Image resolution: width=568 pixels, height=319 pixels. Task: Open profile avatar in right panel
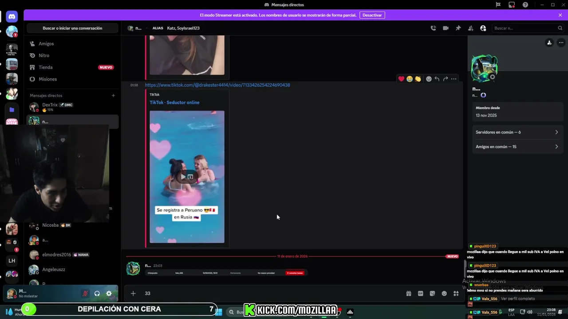click(484, 68)
